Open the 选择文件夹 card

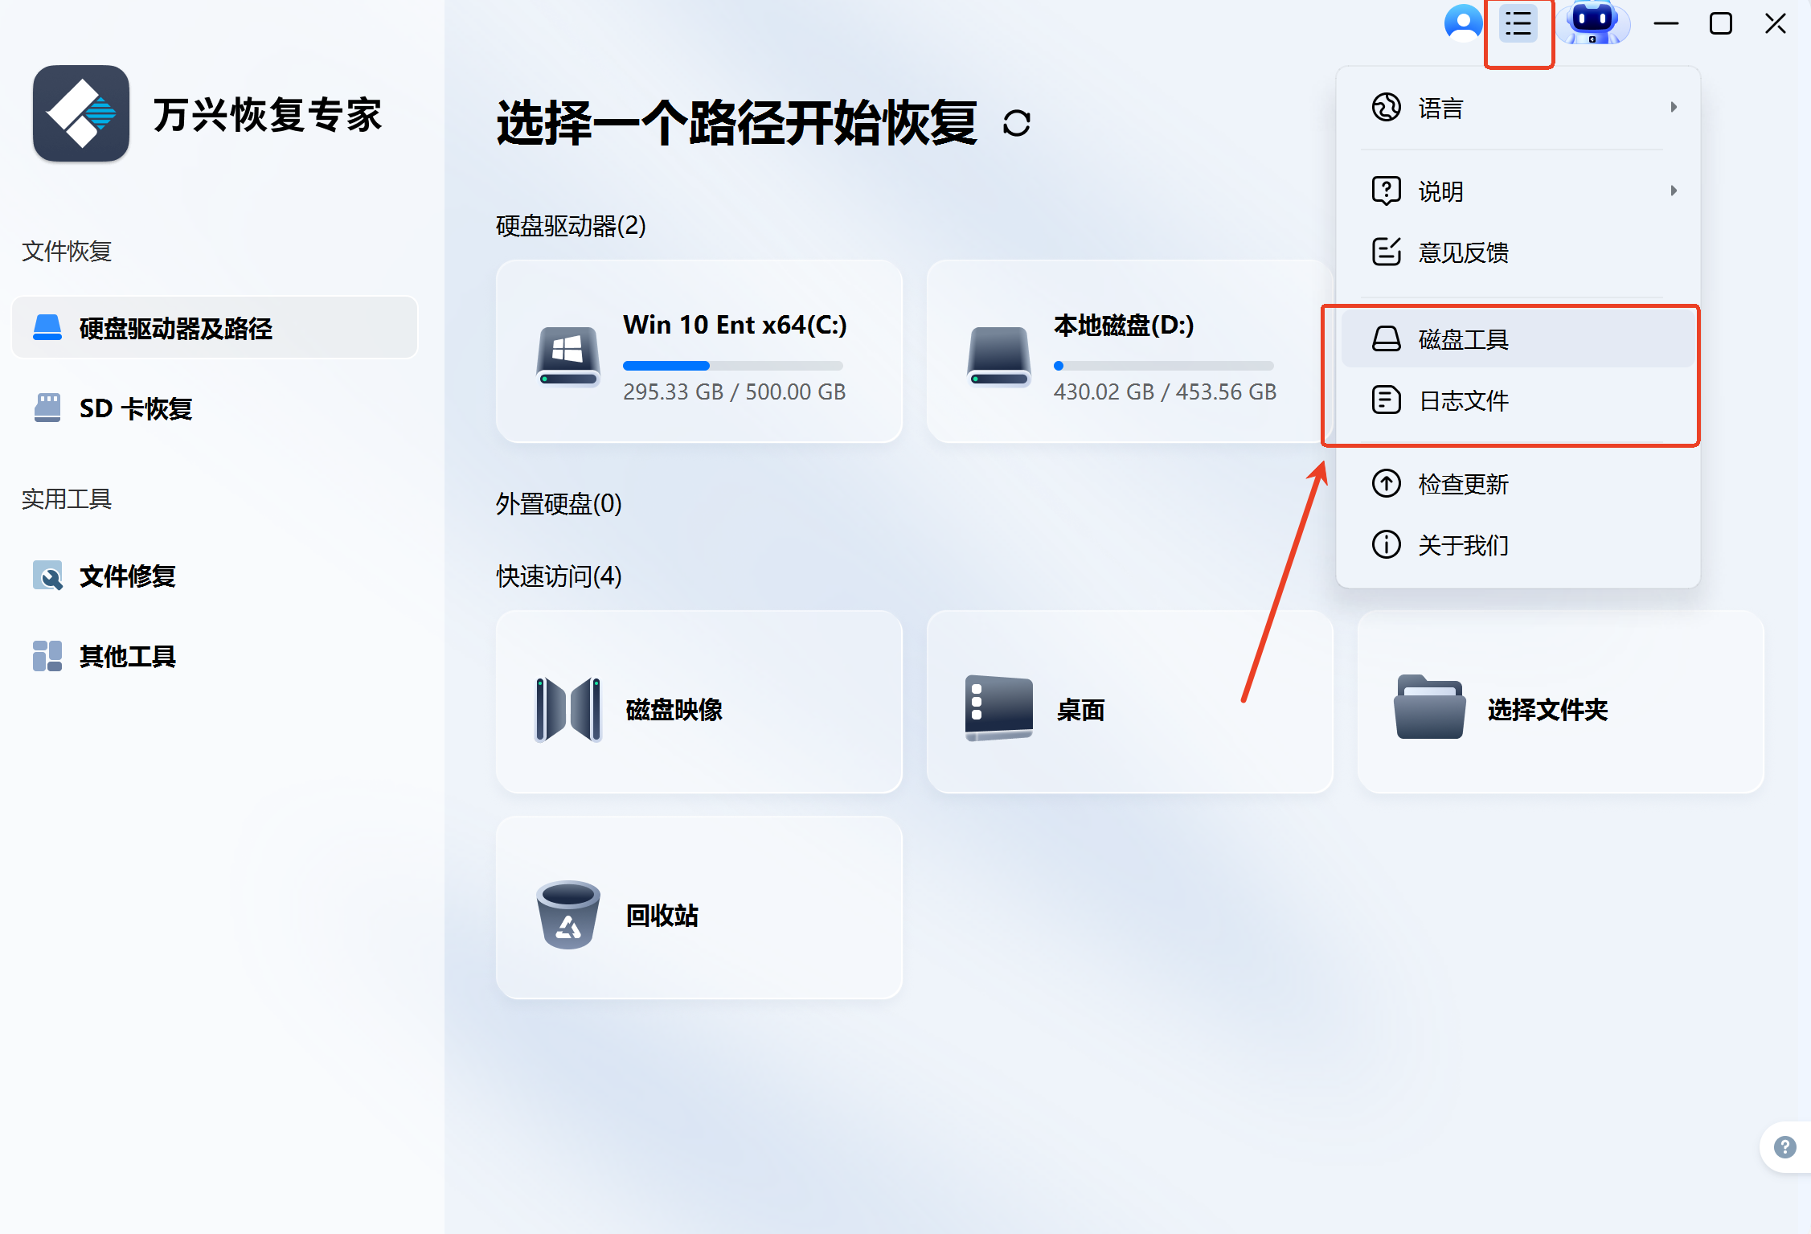[1561, 702]
